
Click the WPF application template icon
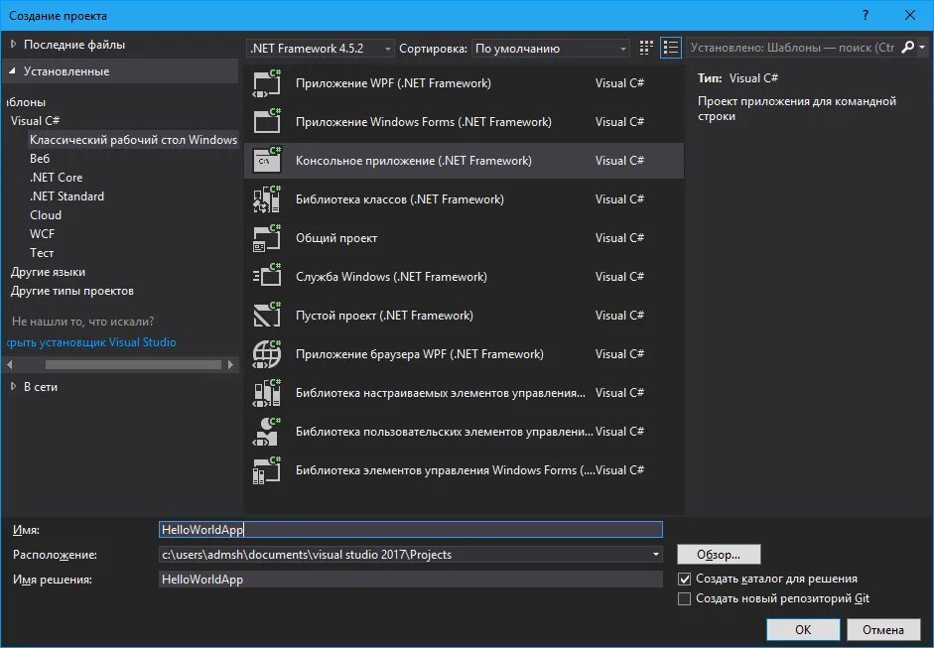267,83
